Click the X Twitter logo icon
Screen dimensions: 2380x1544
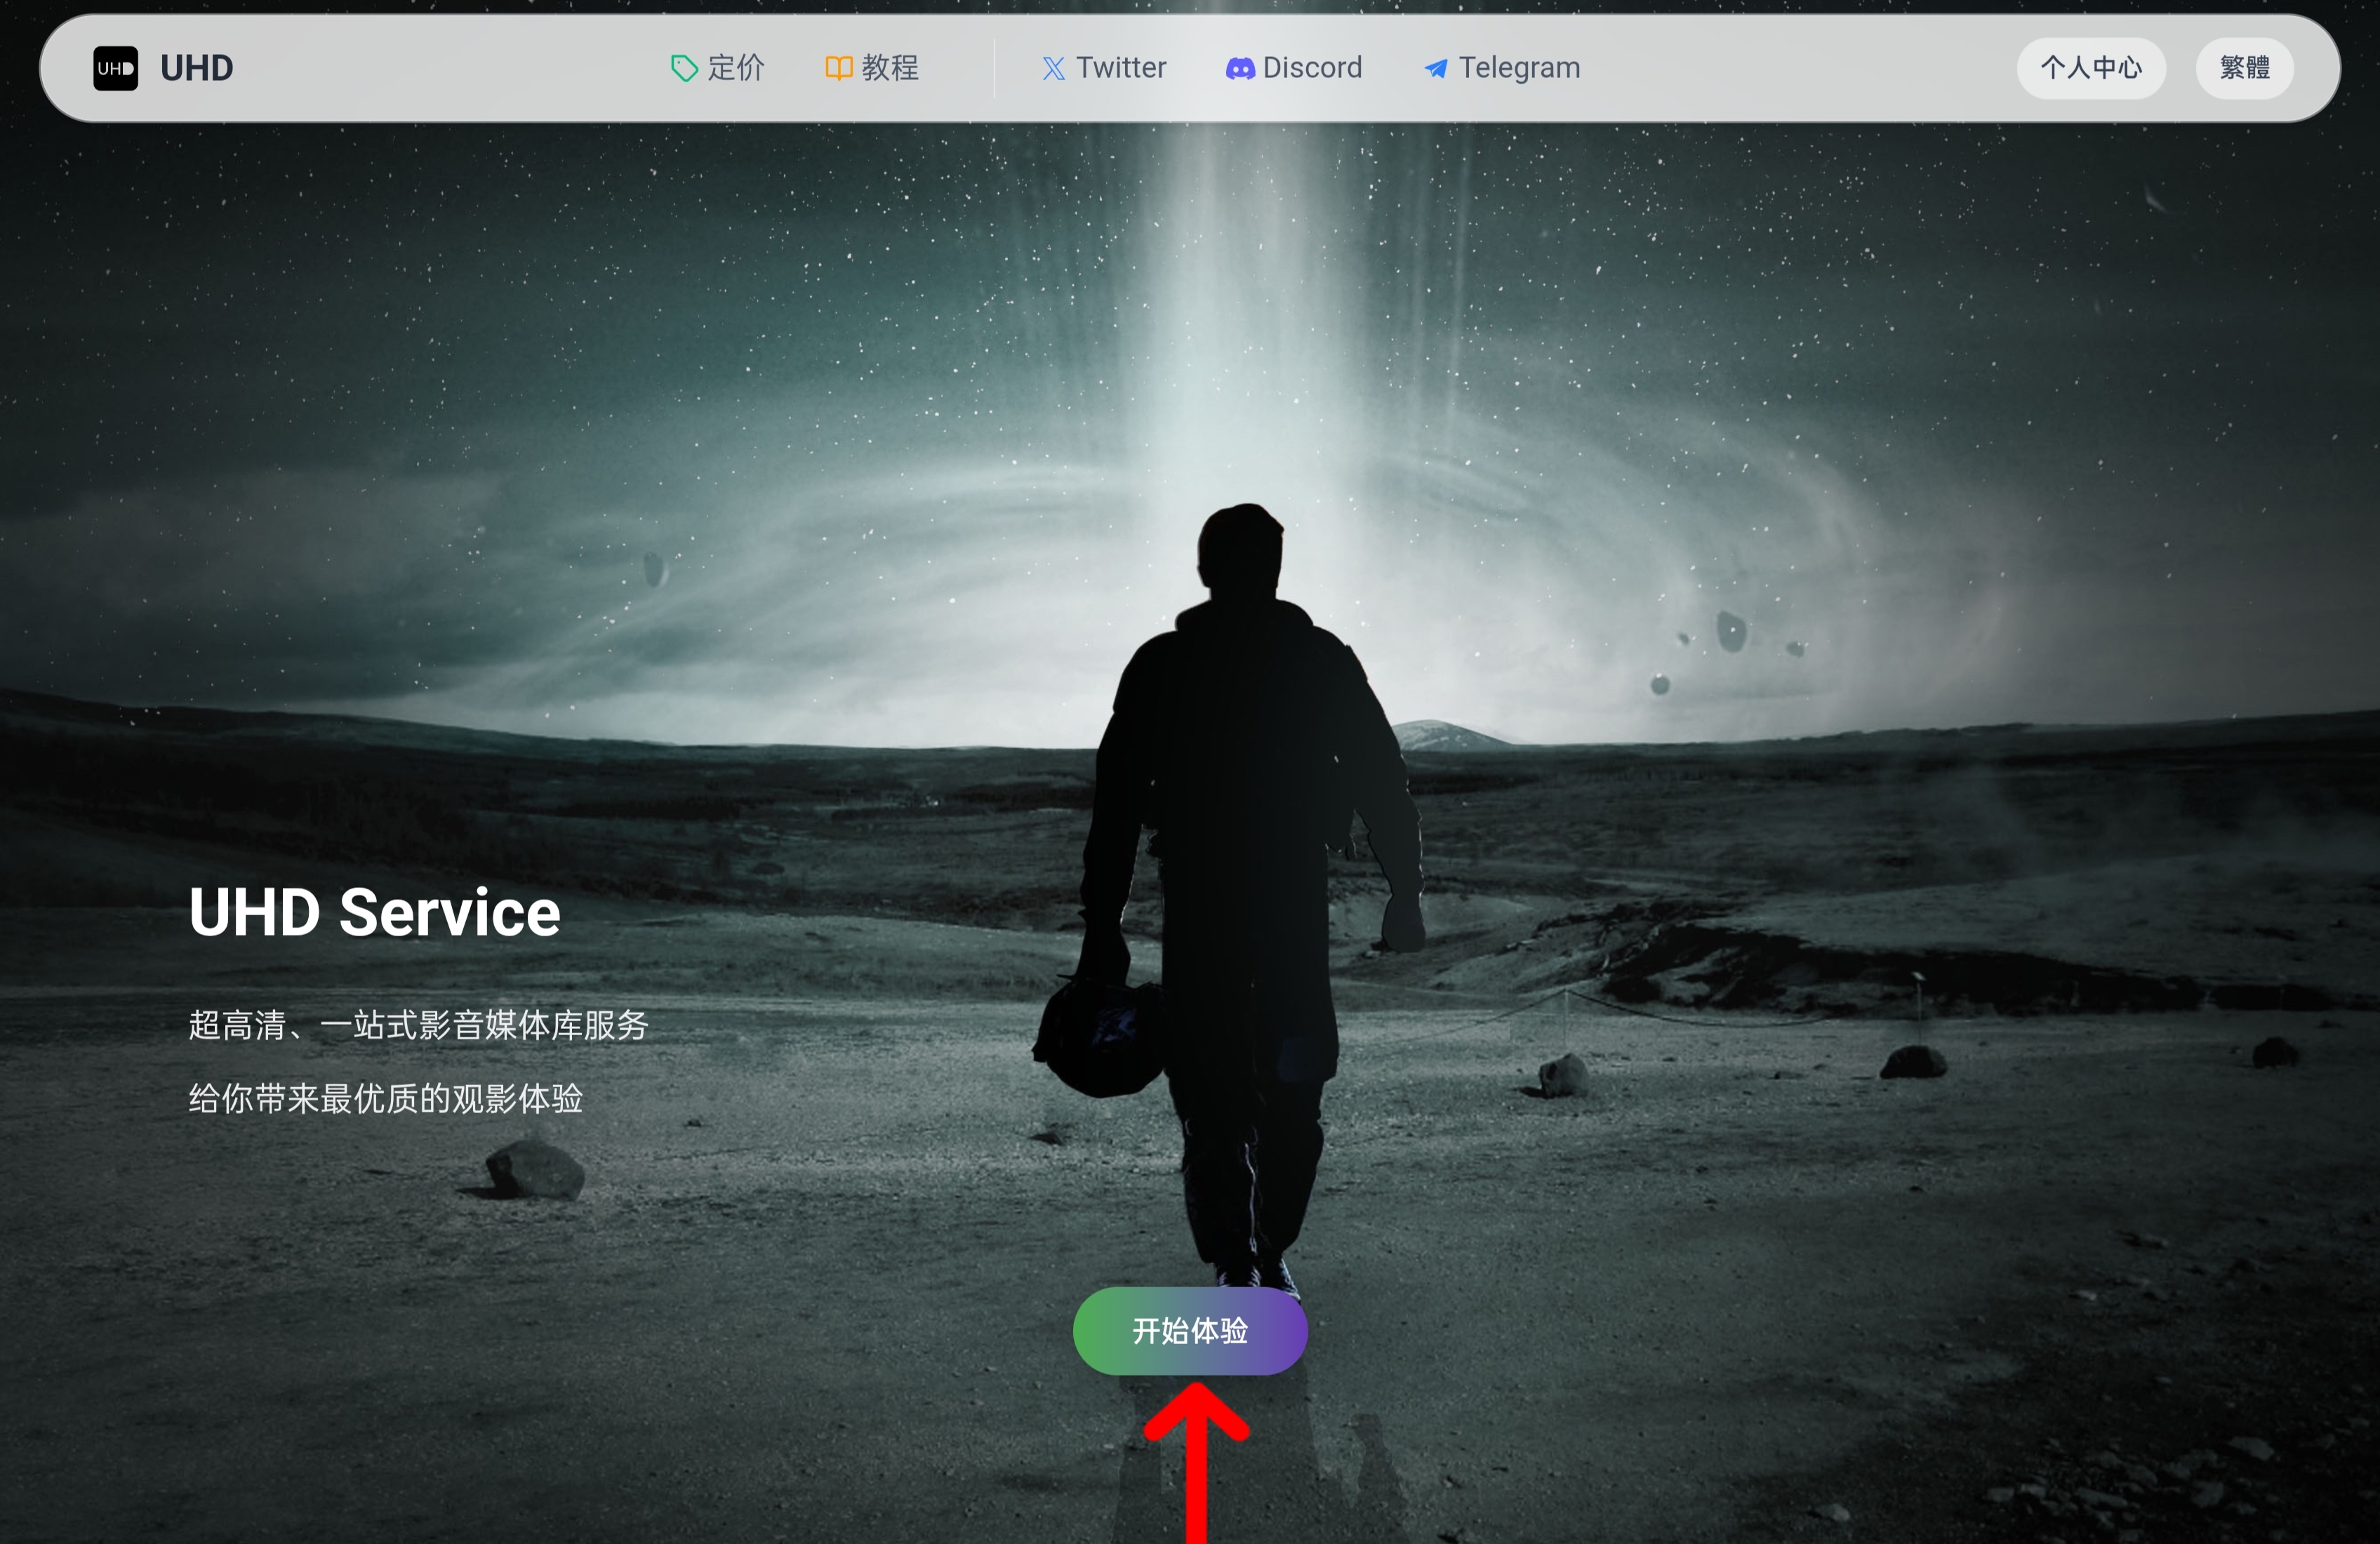[1053, 68]
